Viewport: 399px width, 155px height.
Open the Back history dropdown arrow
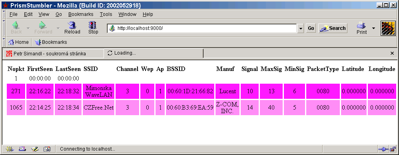pos(28,28)
